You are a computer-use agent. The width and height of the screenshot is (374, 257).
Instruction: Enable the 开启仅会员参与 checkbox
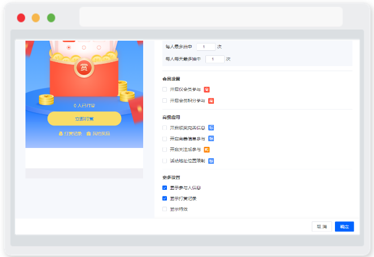(165, 89)
